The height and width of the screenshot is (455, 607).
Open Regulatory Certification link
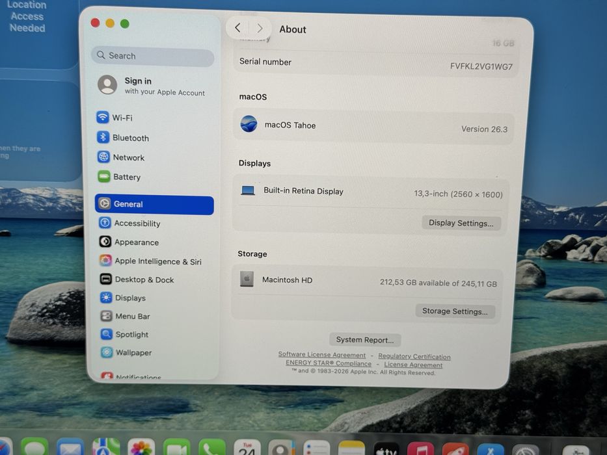pyautogui.click(x=414, y=356)
